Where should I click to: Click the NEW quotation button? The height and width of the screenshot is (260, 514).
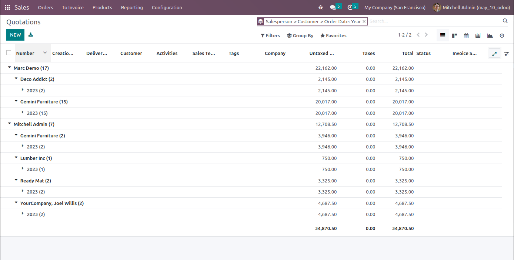(15, 35)
